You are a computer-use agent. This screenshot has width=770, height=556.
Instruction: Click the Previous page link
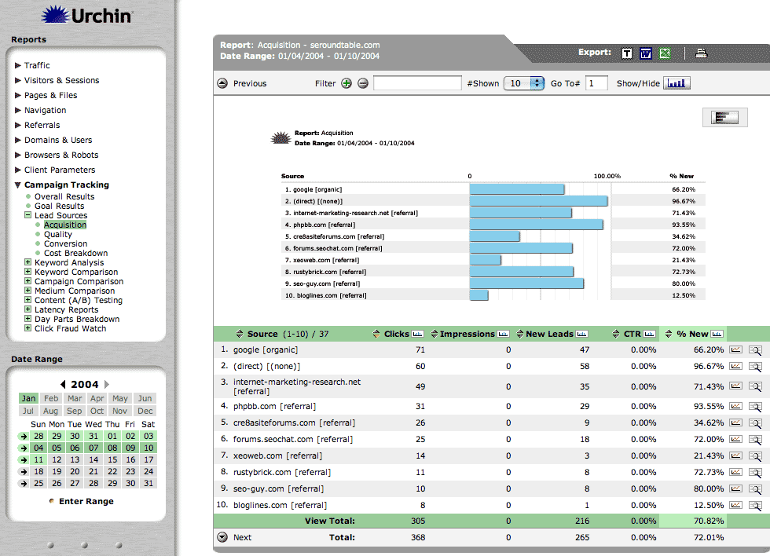[250, 83]
